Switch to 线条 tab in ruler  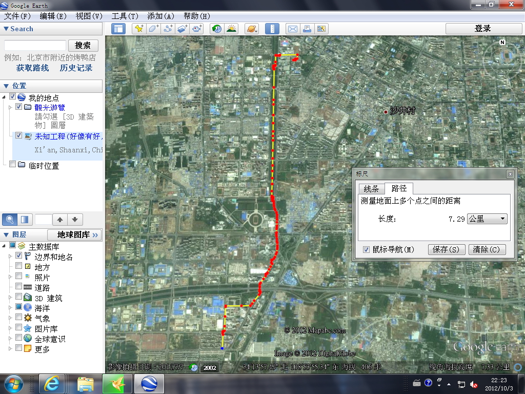pos(371,189)
